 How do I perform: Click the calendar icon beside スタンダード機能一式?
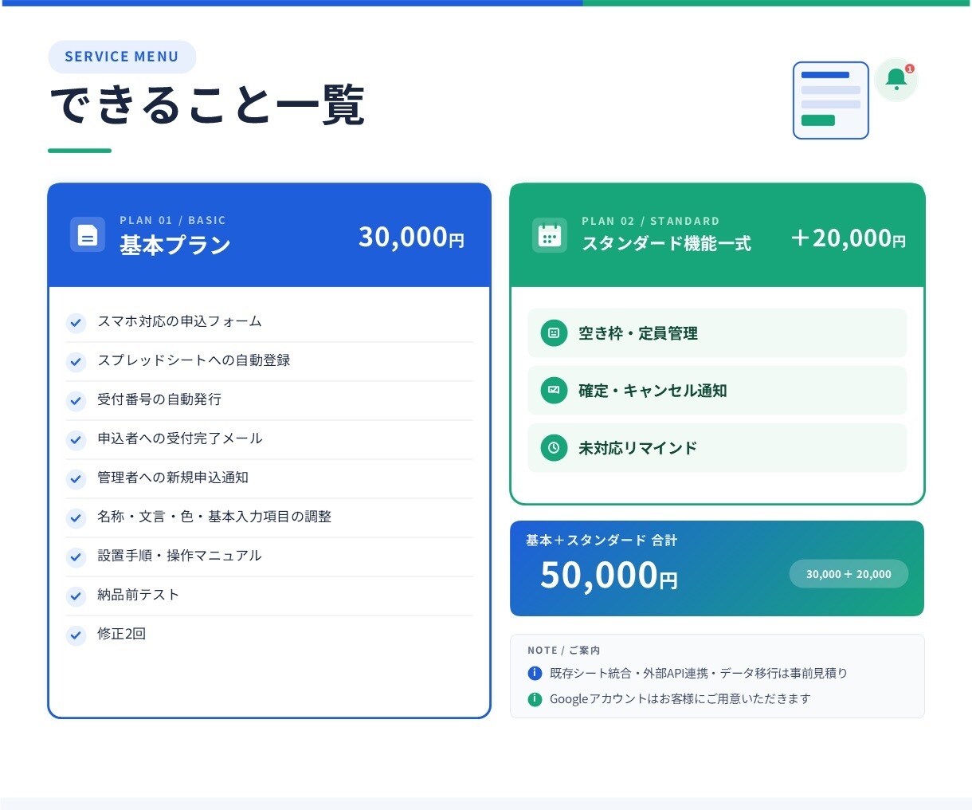pos(550,235)
